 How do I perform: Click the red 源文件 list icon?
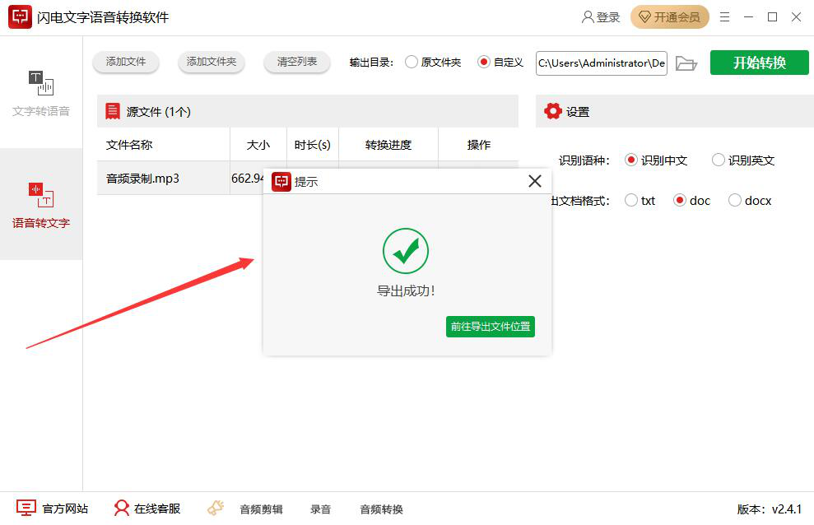point(113,111)
